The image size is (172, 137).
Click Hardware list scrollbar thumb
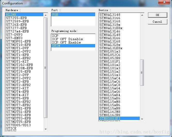[46, 68]
